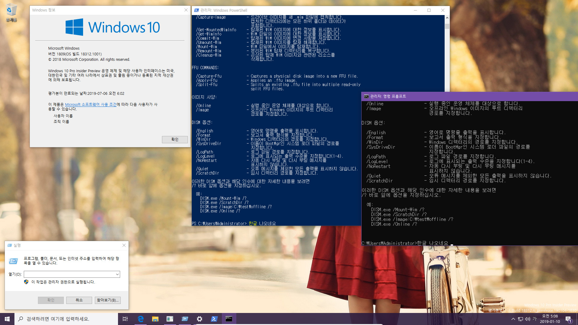Open the taskbar clock and date
578x325 pixels.
click(550, 319)
